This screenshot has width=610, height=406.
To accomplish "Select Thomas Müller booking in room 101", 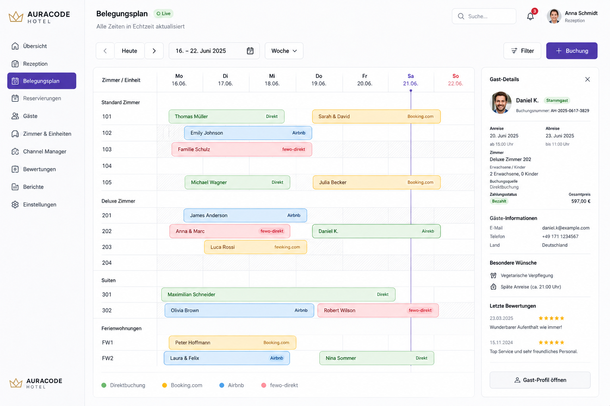I will click(226, 117).
